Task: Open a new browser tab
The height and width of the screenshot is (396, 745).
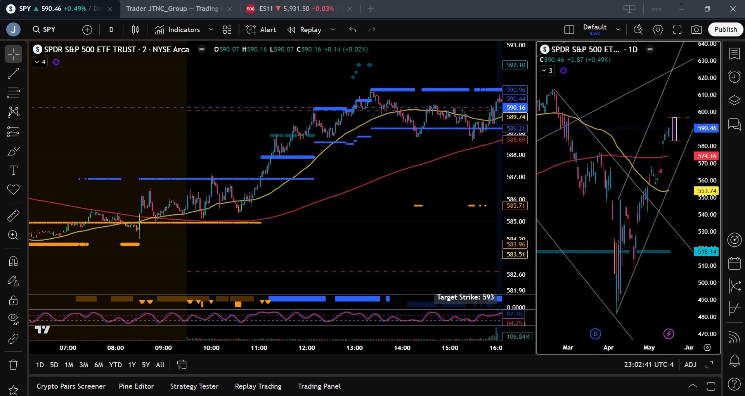Action: point(371,9)
